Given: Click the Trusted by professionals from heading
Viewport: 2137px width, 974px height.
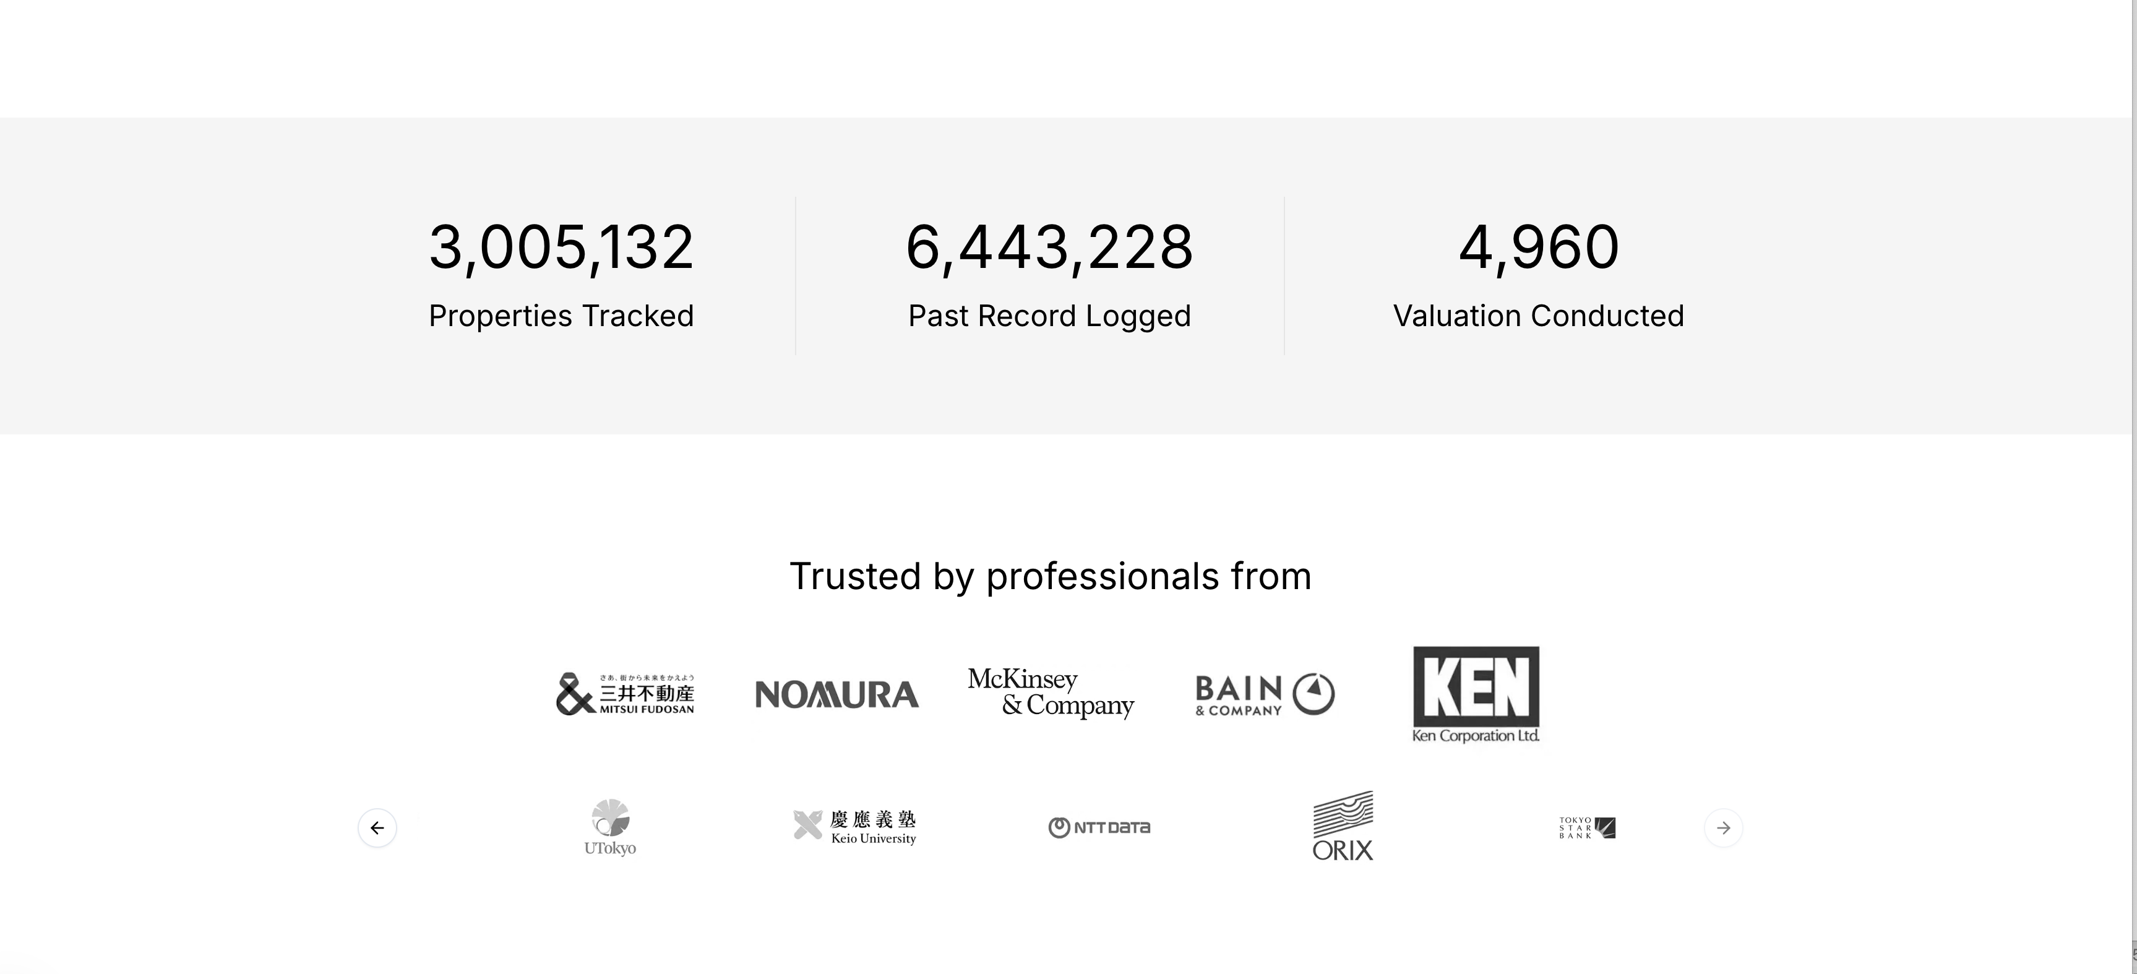Looking at the screenshot, I should [1051, 577].
